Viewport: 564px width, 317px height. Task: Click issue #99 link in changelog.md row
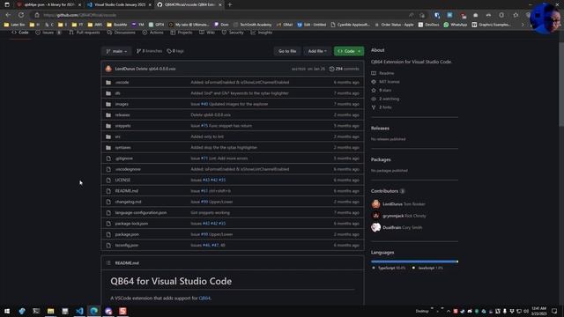click(204, 202)
